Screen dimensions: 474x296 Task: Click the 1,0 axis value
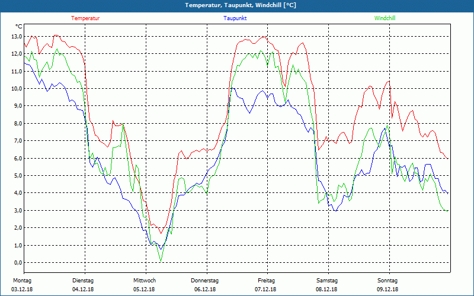(18, 245)
